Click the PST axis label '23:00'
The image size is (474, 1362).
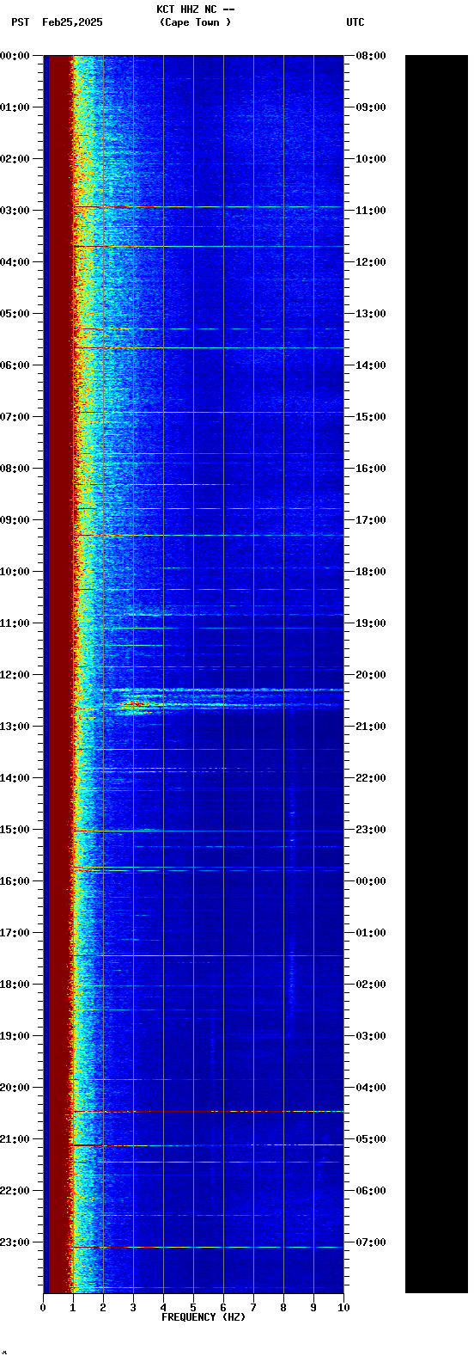tap(15, 1242)
